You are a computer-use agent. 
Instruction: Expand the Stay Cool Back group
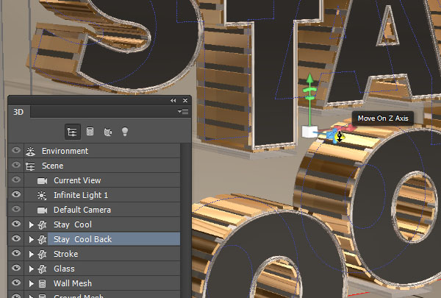coord(31,239)
